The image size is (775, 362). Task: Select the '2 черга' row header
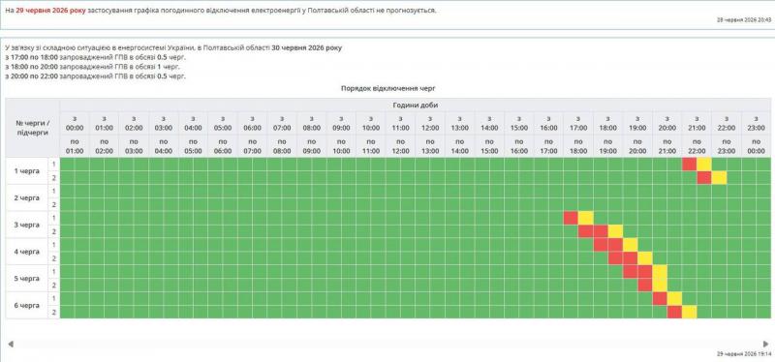click(x=27, y=197)
